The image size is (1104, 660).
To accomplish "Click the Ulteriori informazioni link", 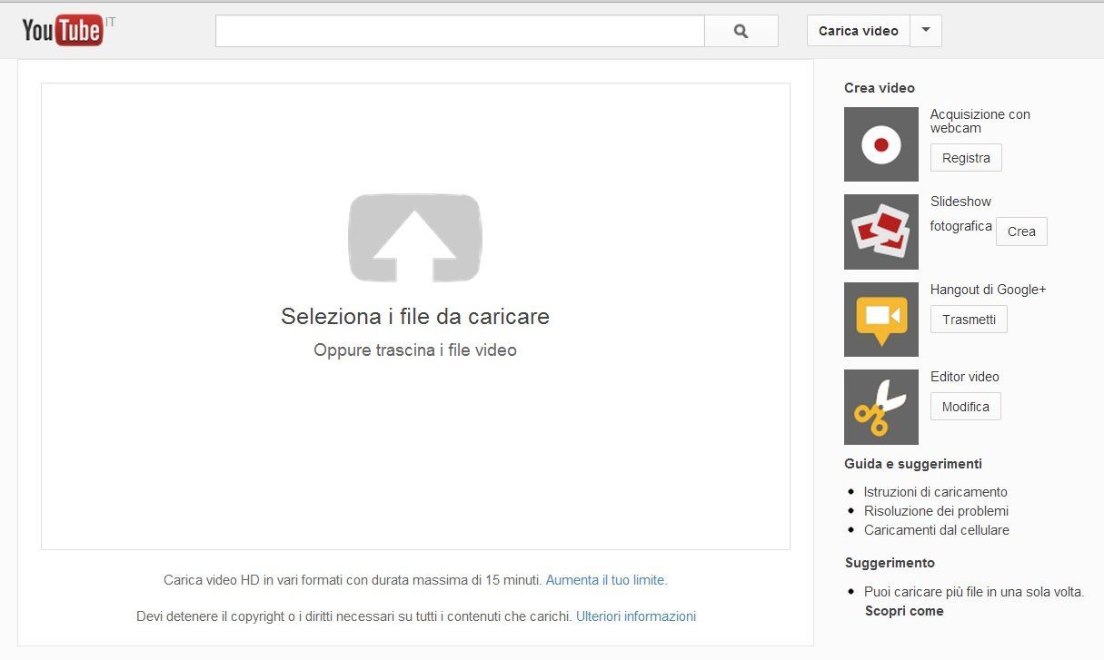I will 636,616.
